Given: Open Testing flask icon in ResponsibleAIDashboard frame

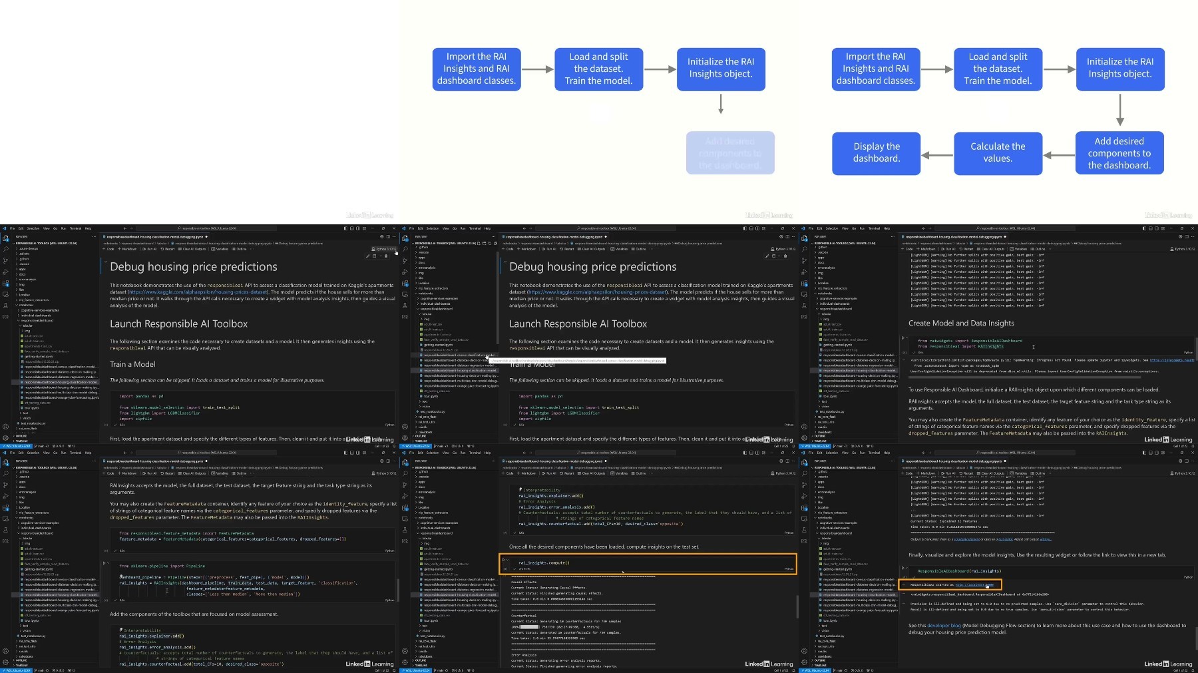Looking at the screenshot, I should (x=804, y=530).
